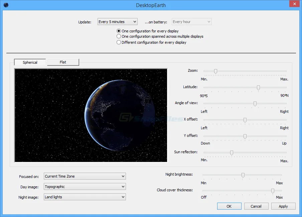The height and width of the screenshot is (217, 302).
Task: Close the DesktopEarth window
Action: (295, 4)
